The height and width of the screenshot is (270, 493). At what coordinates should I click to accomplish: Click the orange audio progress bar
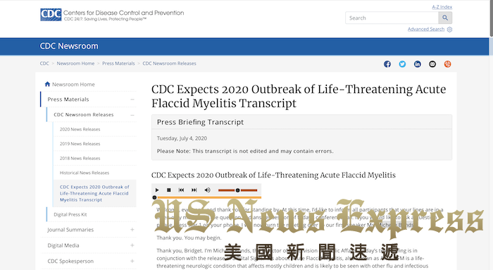pos(208,197)
